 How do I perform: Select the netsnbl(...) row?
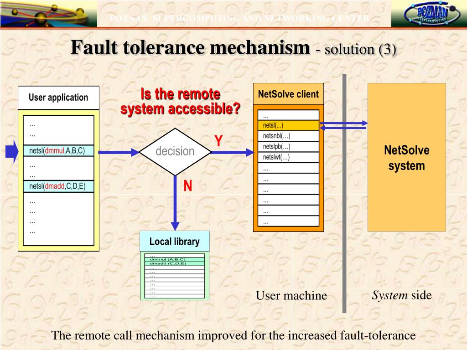pyautogui.click(x=289, y=136)
